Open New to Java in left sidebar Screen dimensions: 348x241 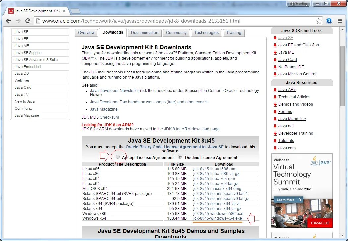tap(40, 101)
